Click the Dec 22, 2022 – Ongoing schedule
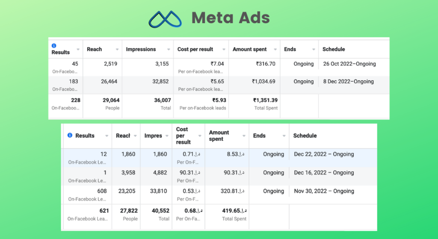 (324, 154)
